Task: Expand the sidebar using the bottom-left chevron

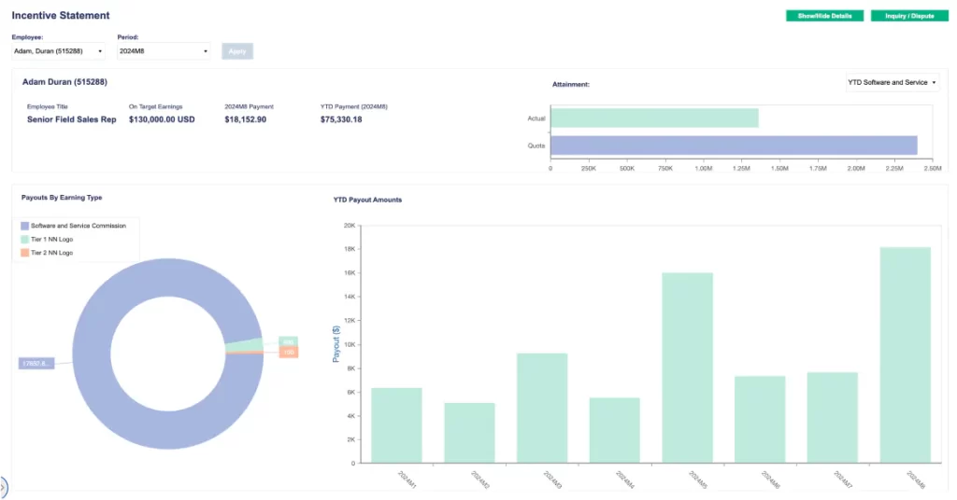Action: pos(4,487)
